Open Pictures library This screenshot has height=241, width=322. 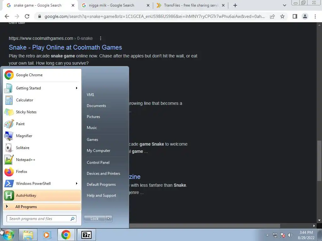pos(93,117)
